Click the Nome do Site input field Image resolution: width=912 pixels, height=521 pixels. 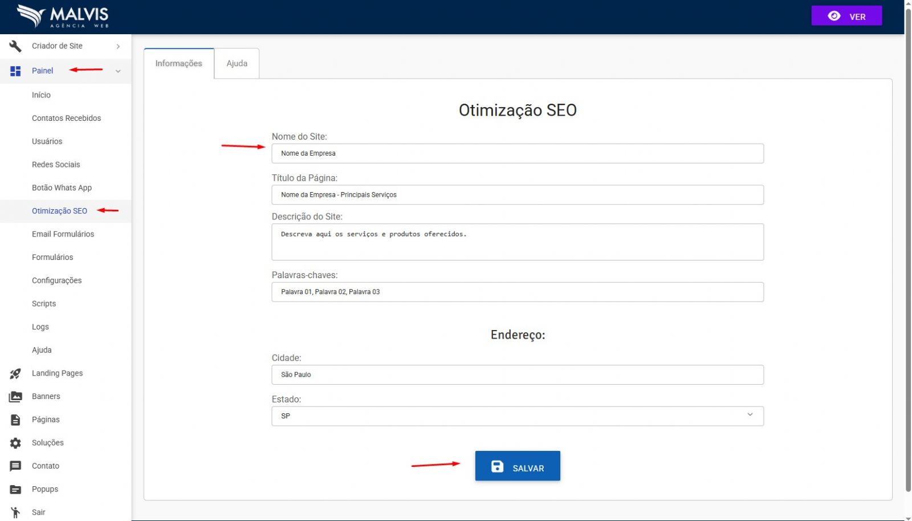517,153
